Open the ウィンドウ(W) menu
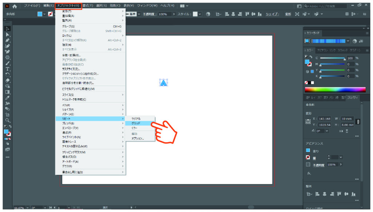 [147, 6]
